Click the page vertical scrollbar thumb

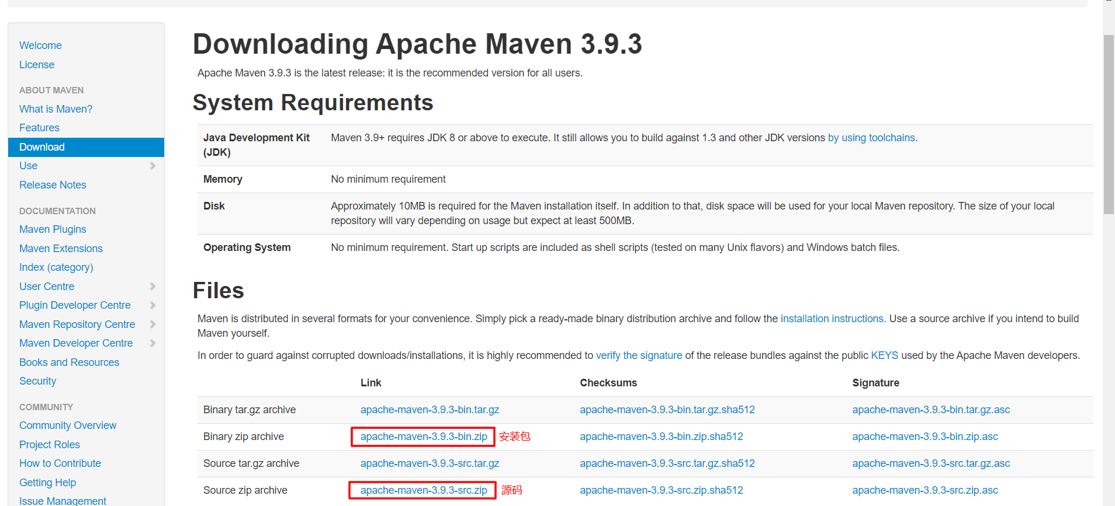(x=1109, y=124)
